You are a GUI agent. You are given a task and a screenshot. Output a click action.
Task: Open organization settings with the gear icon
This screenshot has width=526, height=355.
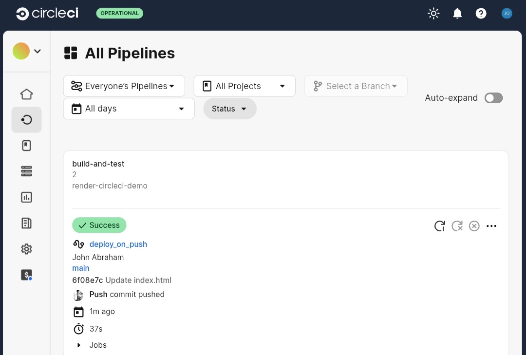point(26,249)
